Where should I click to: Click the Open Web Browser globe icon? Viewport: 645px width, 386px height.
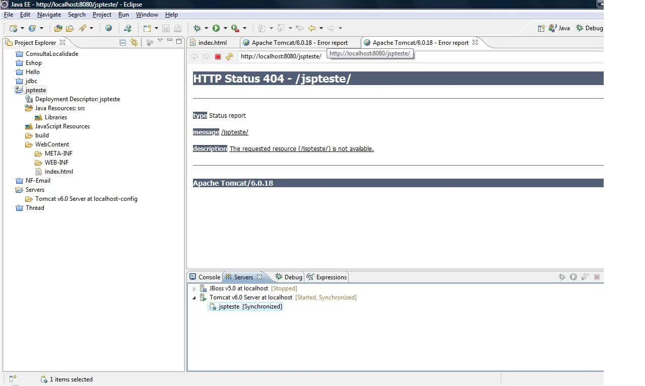pos(108,28)
